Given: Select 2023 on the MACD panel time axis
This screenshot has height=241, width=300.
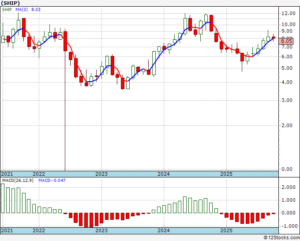Looking at the screenshot, I should point(101,230).
